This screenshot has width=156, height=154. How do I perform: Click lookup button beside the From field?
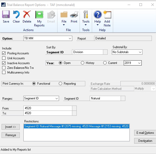(x=74, y=108)
